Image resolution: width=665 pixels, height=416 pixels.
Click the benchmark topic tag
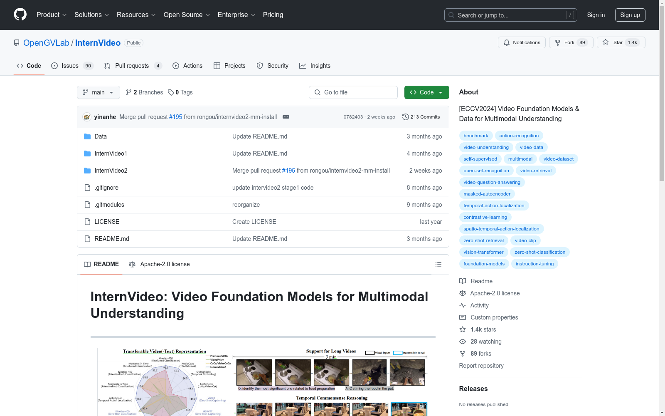(x=476, y=136)
